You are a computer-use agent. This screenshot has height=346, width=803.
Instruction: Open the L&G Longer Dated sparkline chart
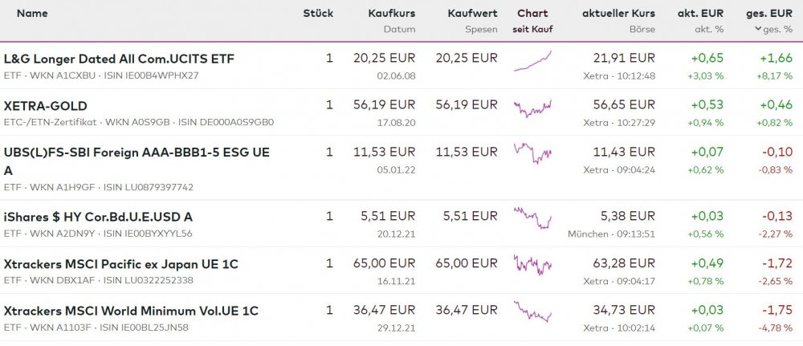[x=532, y=61]
